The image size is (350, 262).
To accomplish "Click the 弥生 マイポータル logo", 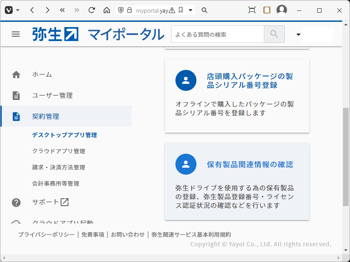I will click(98, 34).
